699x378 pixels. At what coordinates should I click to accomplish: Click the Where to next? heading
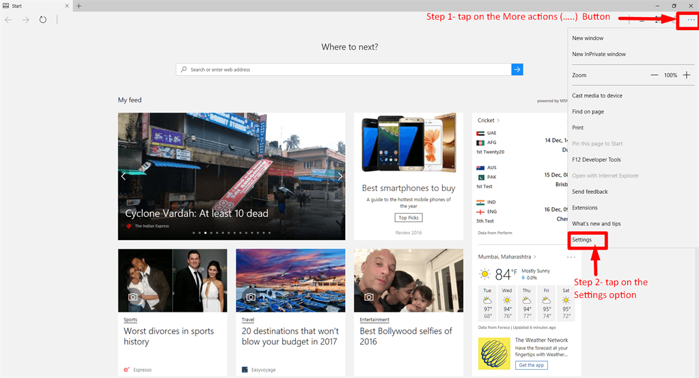(x=350, y=47)
